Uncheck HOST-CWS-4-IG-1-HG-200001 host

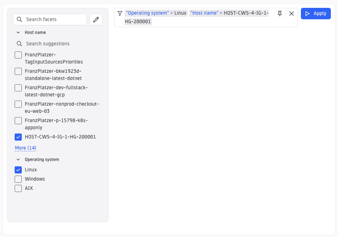point(18,137)
